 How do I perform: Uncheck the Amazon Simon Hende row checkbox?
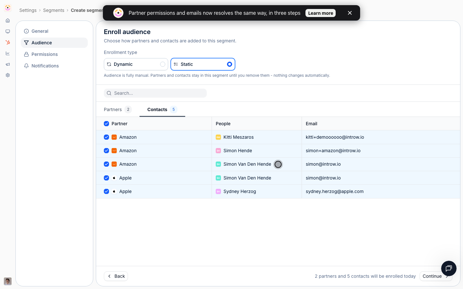[x=106, y=151]
